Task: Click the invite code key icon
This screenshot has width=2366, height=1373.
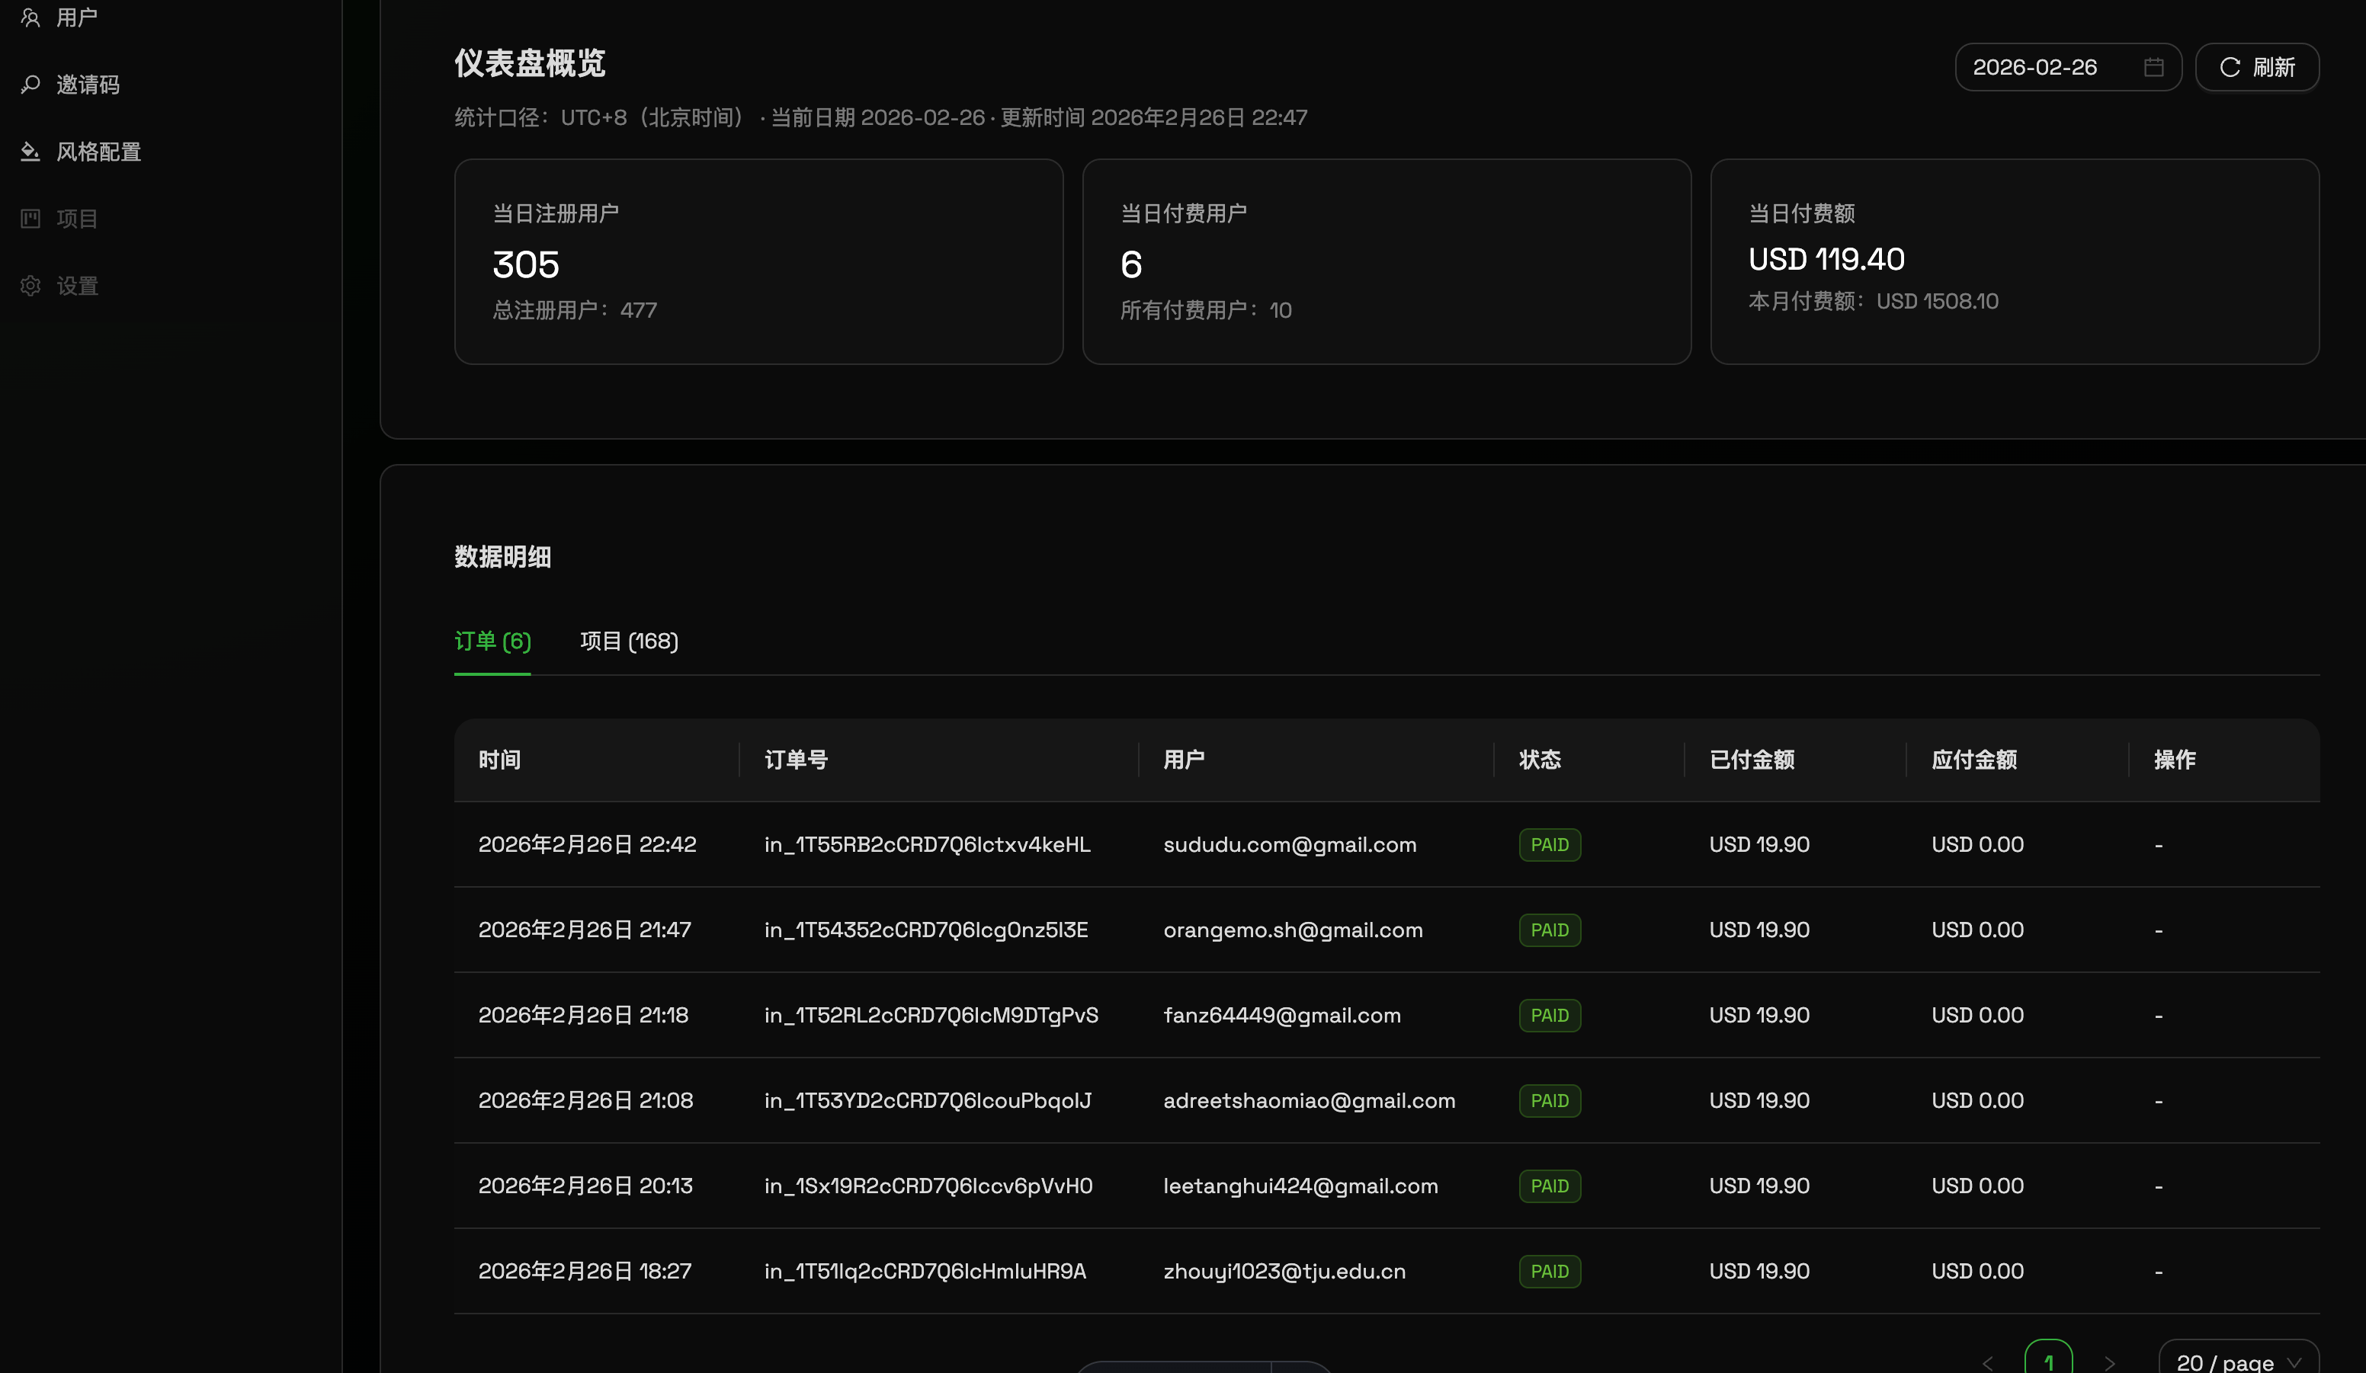Action: pyautogui.click(x=30, y=85)
